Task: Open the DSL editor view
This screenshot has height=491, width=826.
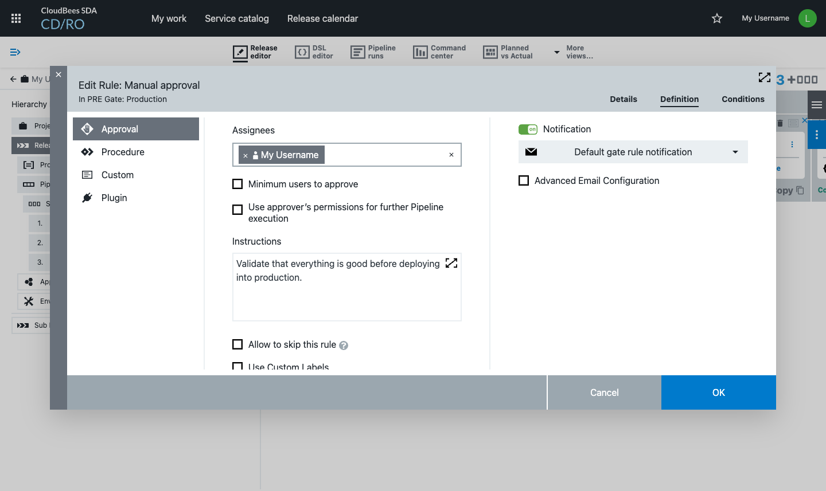Action: pos(314,52)
